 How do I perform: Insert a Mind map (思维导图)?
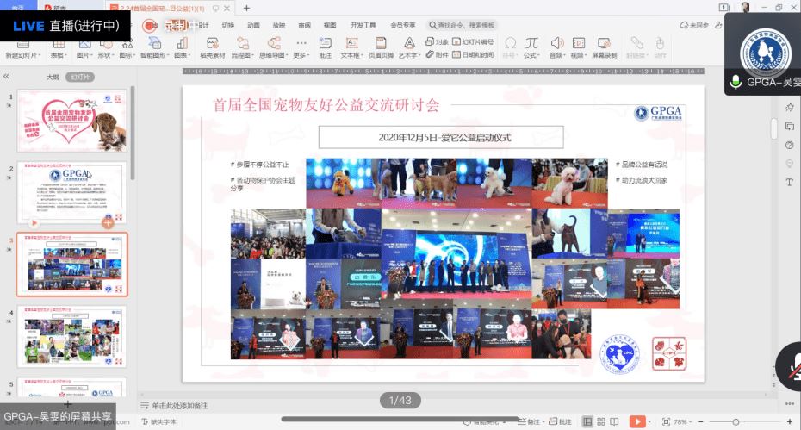pos(274,48)
